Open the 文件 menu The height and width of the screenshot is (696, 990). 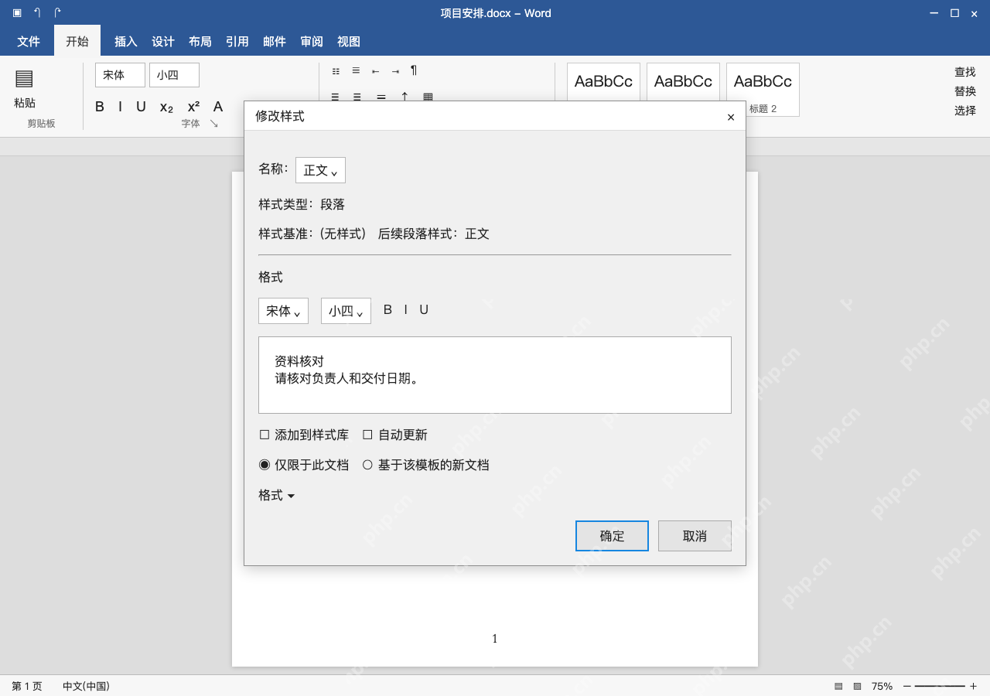(29, 42)
